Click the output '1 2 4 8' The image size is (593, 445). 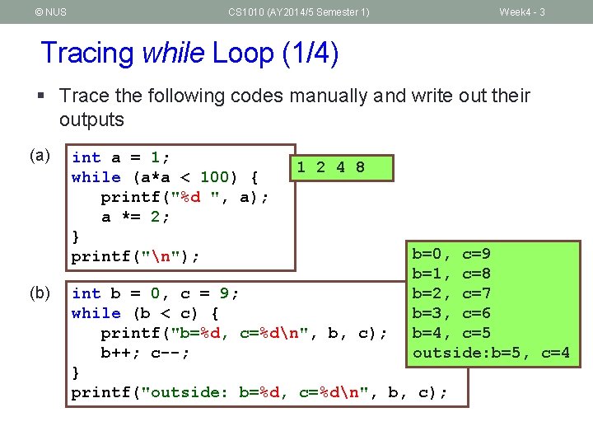pyautogui.click(x=331, y=166)
